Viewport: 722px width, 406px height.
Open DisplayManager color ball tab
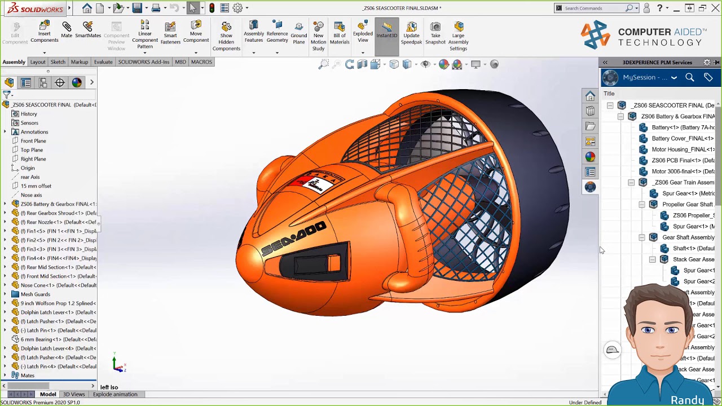(77, 82)
